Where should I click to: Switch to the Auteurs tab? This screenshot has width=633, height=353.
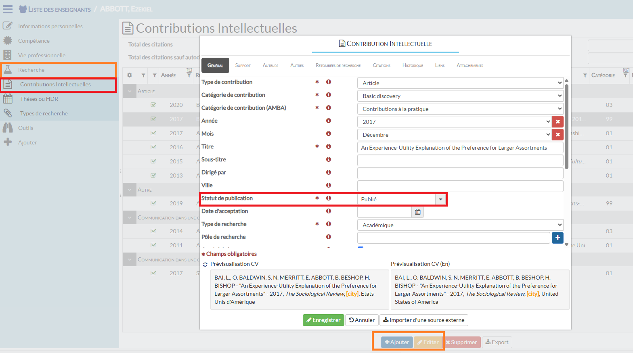(x=270, y=65)
